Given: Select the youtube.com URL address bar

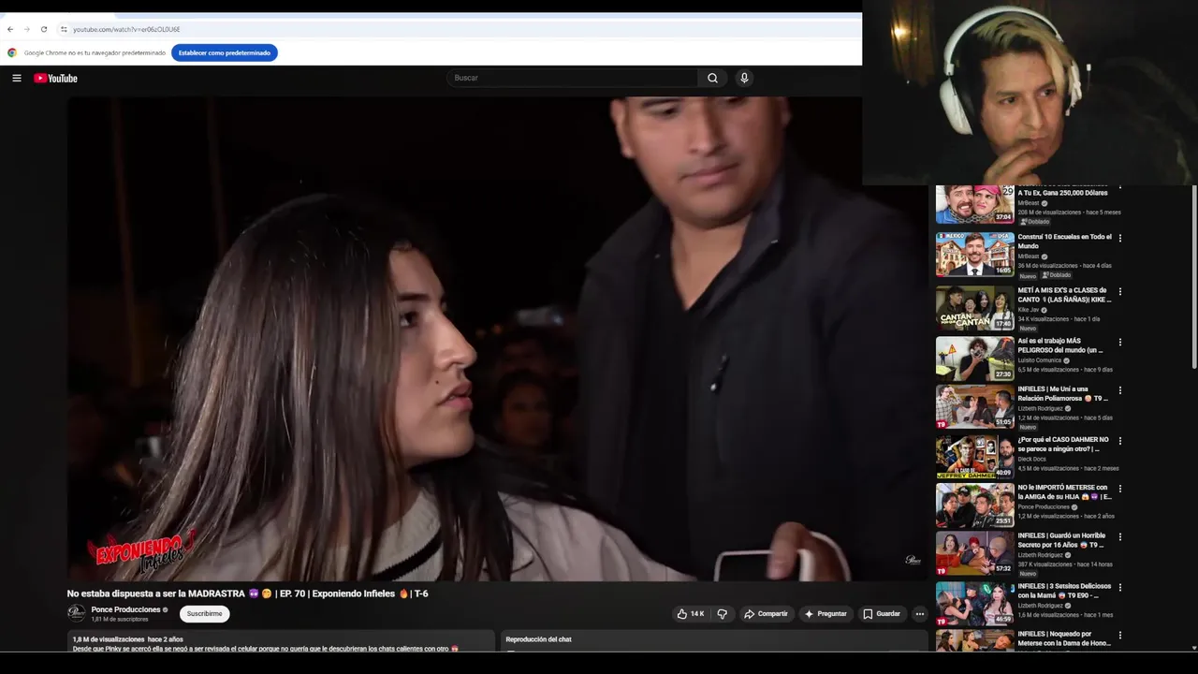Looking at the screenshot, I should pyautogui.click(x=126, y=29).
